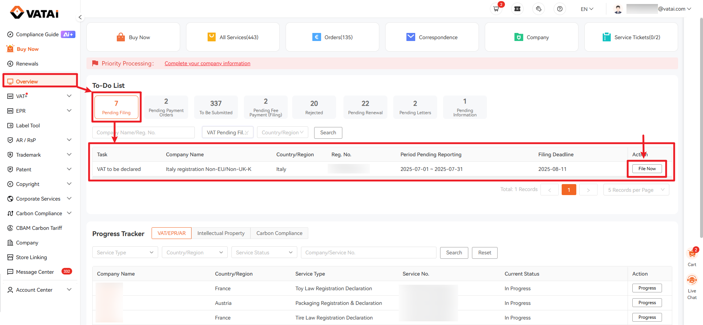Screen dimensions: 703x325
Task: Click the File Now button
Action: 647,169
